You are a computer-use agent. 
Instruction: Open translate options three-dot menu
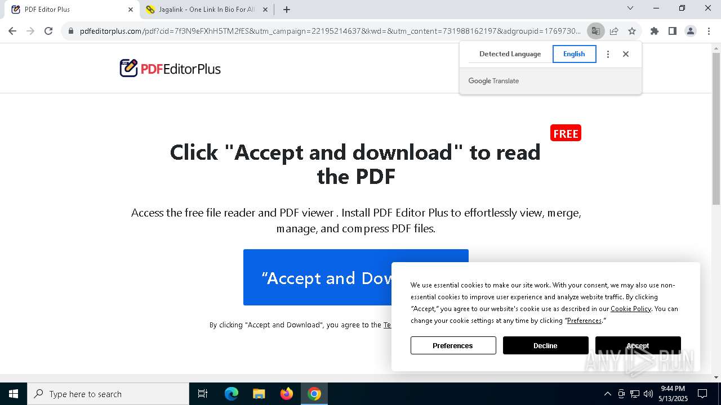[x=608, y=54]
